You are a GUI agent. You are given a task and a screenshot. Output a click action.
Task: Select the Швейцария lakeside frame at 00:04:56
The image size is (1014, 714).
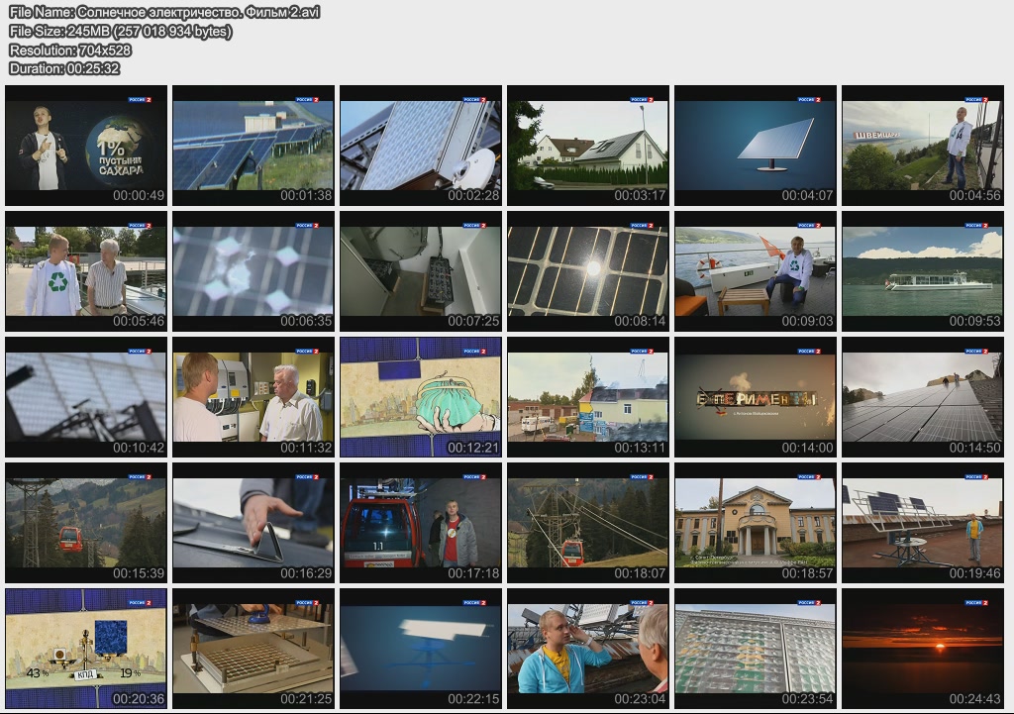point(923,146)
